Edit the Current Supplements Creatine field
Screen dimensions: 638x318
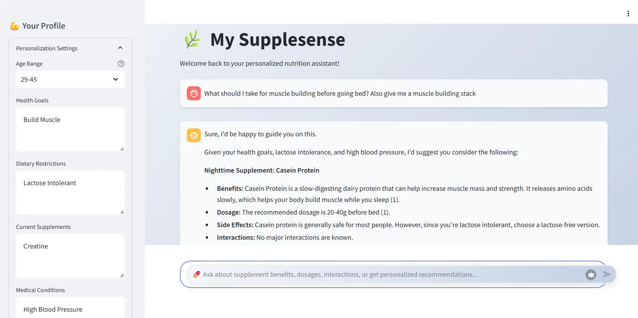pyautogui.click(x=70, y=255)
